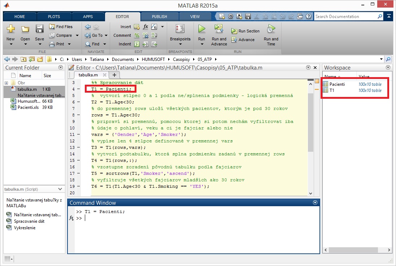Click the green Run arrow
396x266 pixels.
[x=201, y=29]
